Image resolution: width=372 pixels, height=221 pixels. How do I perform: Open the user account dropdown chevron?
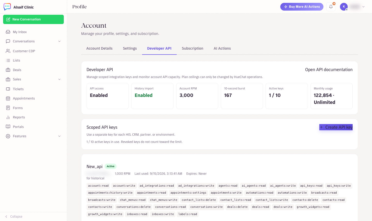tap(363, 7)
